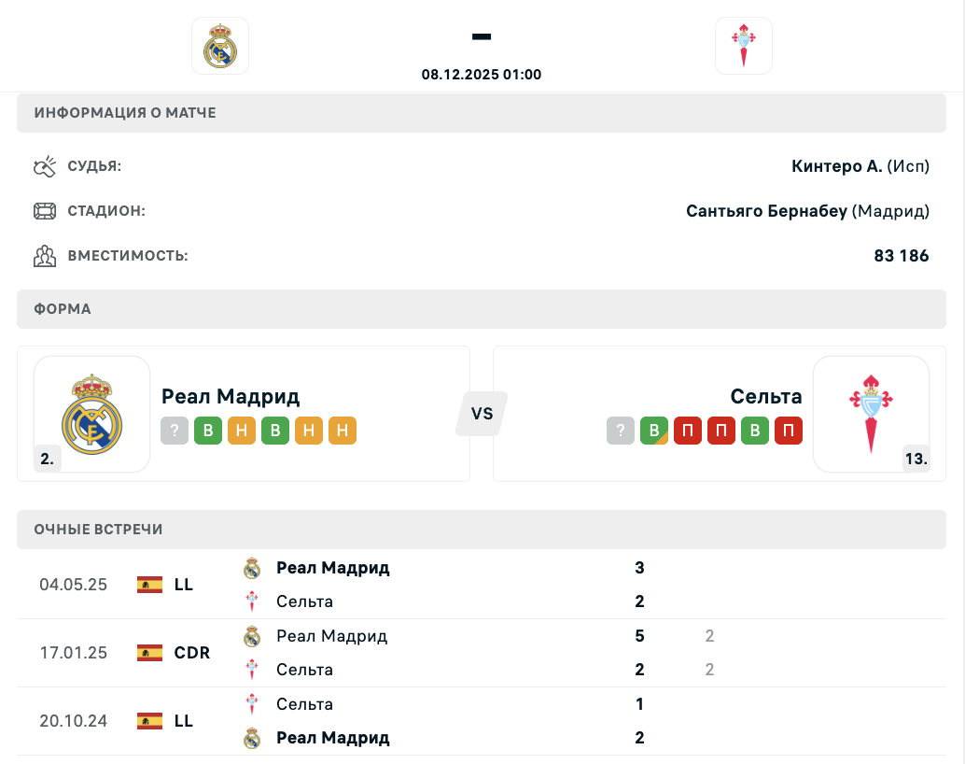
Task: Open large Celta logo in form section
Action: pyautogui.click(x=871, y=414)
